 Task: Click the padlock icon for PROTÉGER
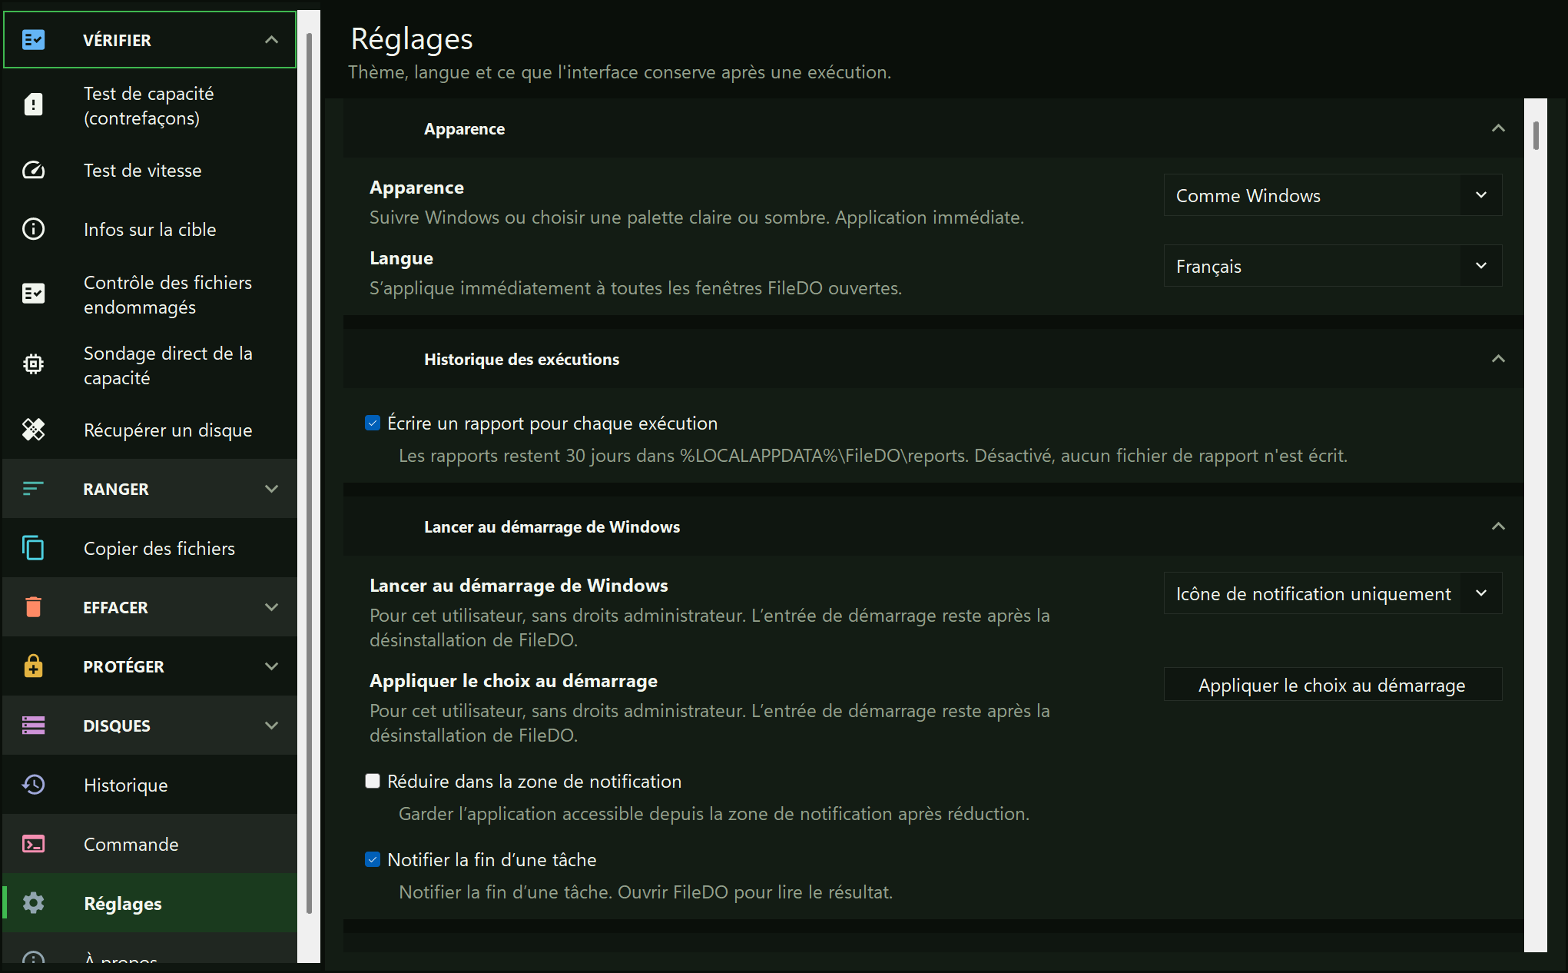pos(34,666)
